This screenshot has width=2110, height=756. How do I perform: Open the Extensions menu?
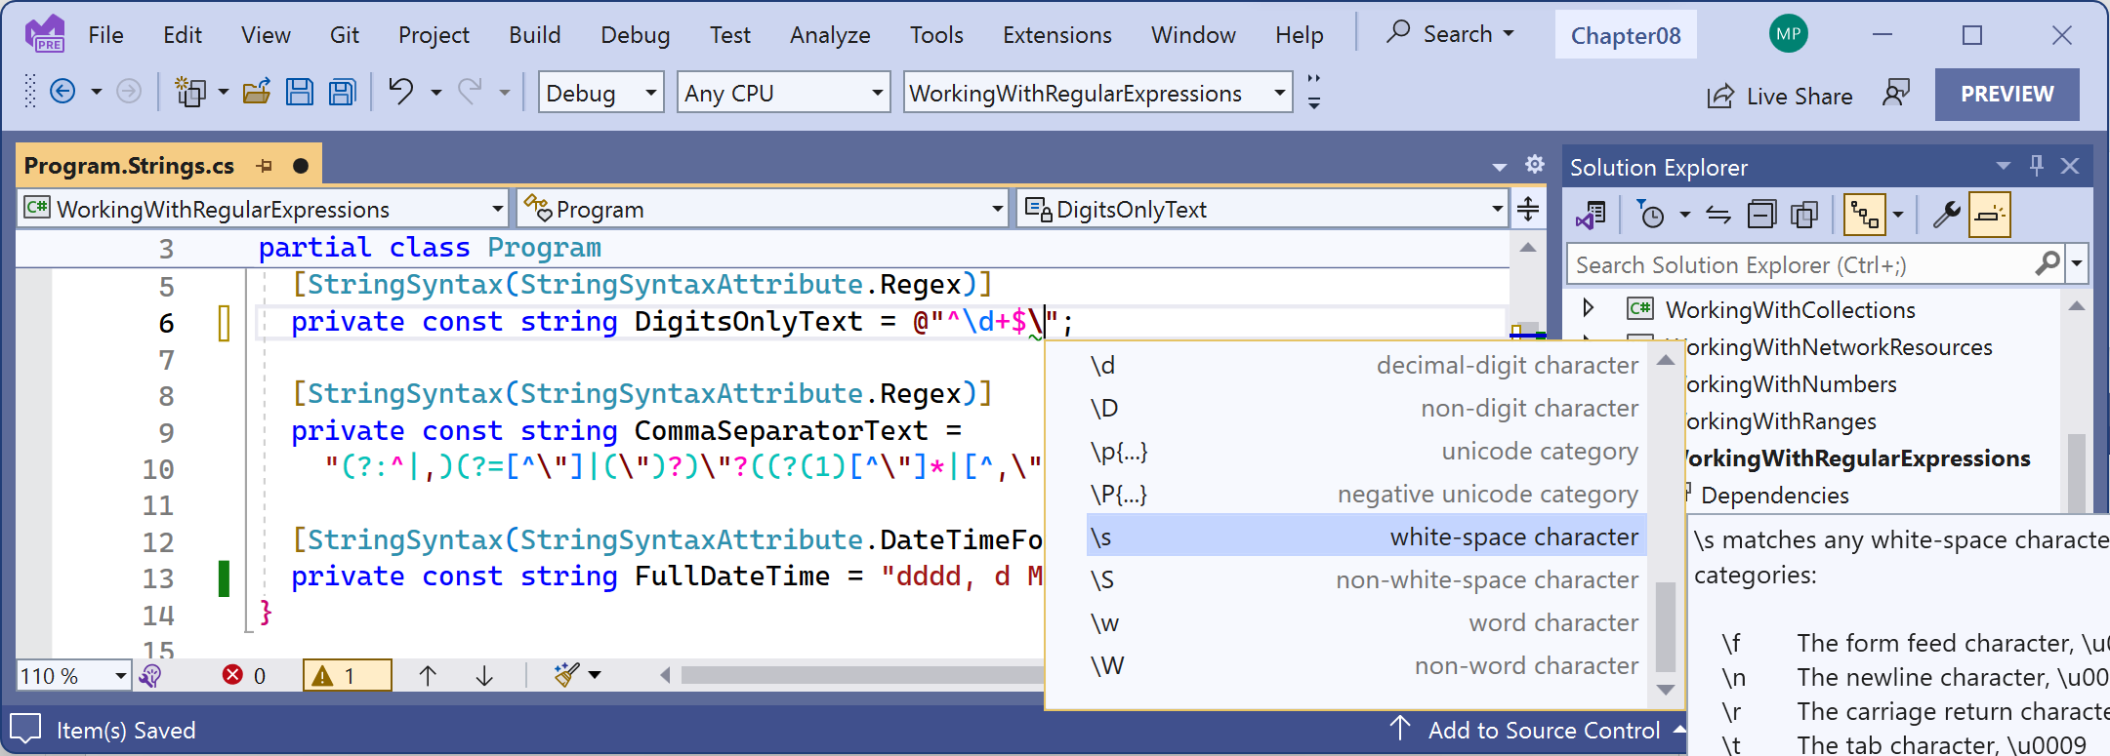[1057, 35]
